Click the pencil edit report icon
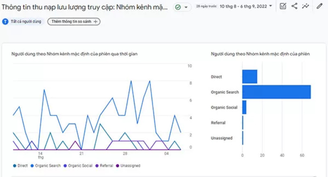Image resolution: width=328 pixels, height=177 pixels. click(319, 6)
